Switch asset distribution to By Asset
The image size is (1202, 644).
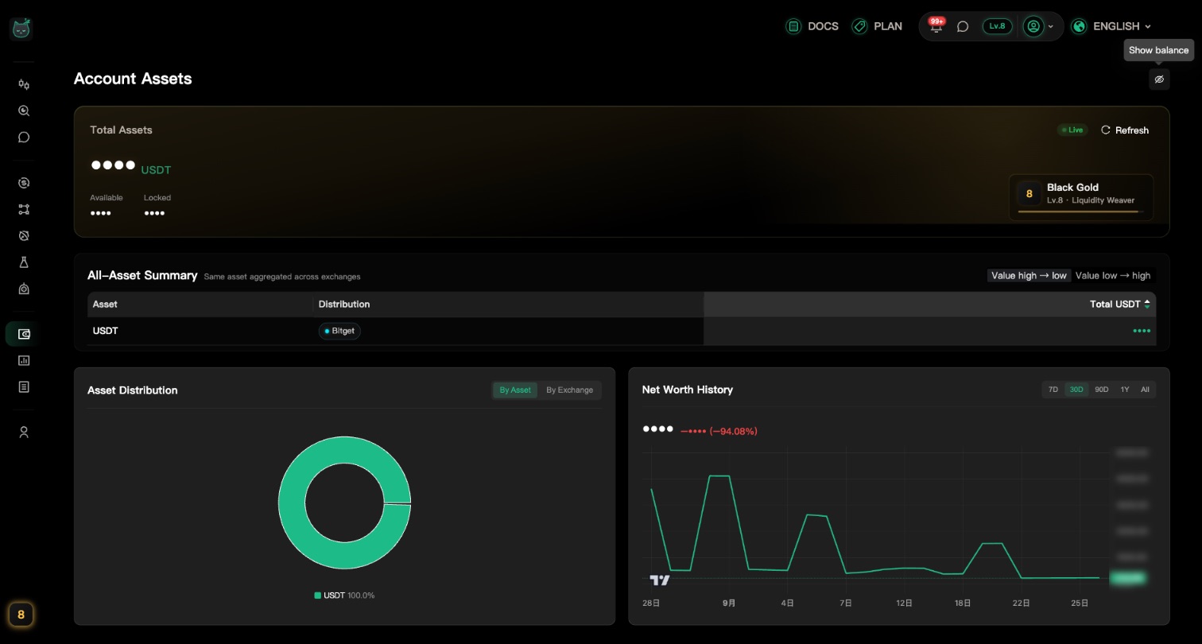[515, 390]
